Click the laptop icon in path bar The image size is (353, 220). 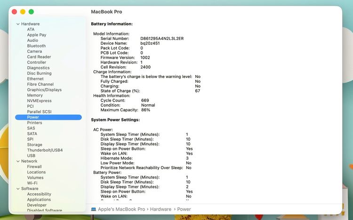click(x=94, y=209)
